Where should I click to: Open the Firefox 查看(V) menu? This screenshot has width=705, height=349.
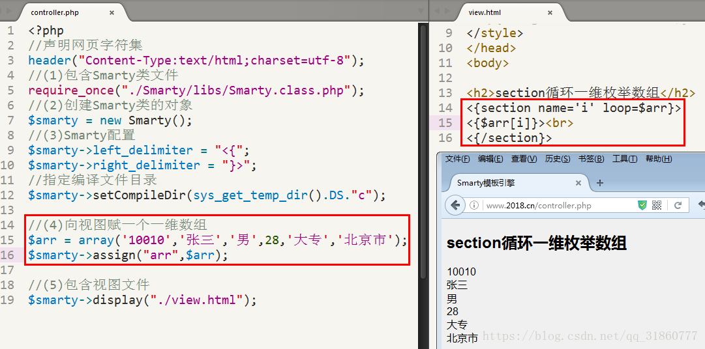point(524,159)
